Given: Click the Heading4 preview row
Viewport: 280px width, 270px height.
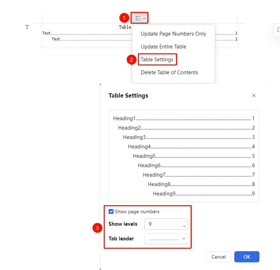Looking at the screenshot, I should click(x=191, y=147).
